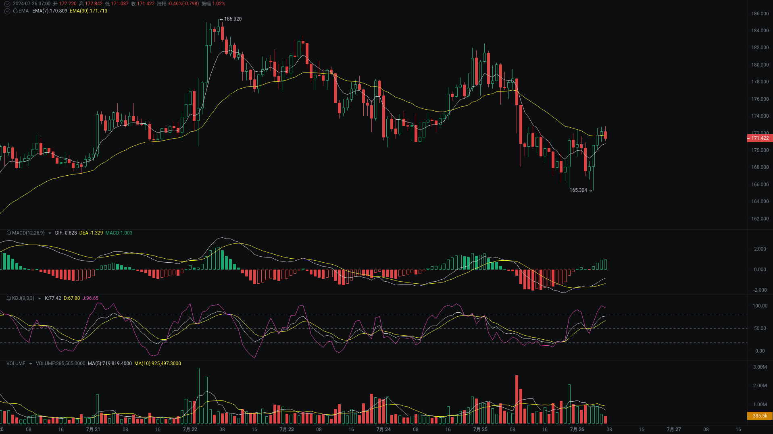Screen dimensions: 773x434
Task: Open the KDJ(9,3,3) dropdown arrow
Action: (x=40, y=298)
